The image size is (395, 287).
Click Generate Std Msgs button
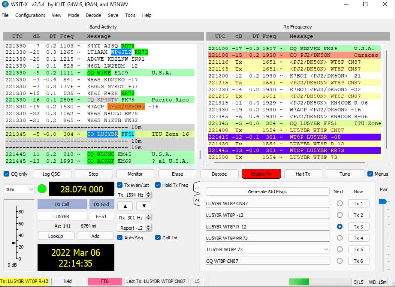267,192
